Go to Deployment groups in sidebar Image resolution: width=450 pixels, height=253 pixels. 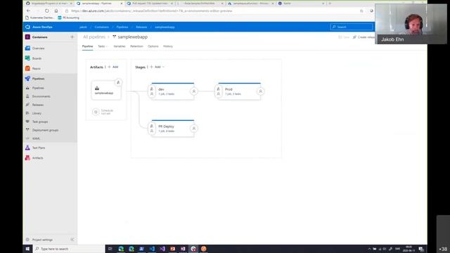tap(45, 130)
